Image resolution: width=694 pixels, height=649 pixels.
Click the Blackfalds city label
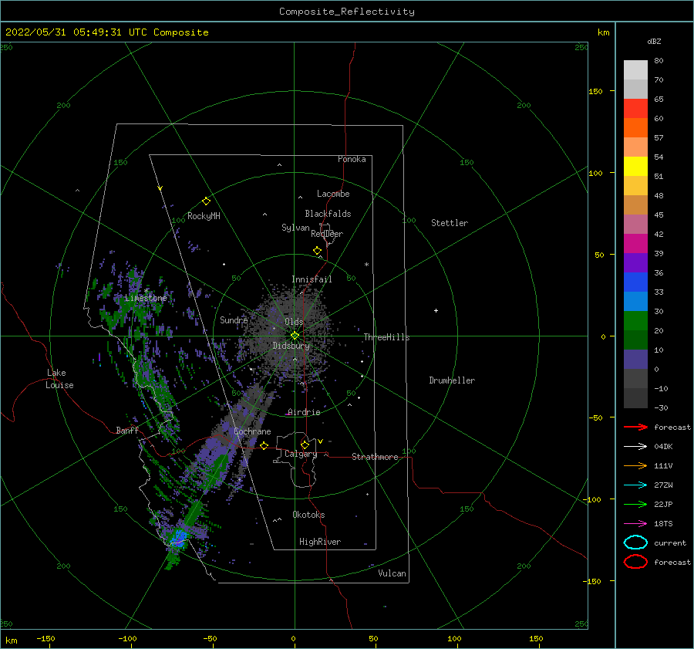pos(328,214)
